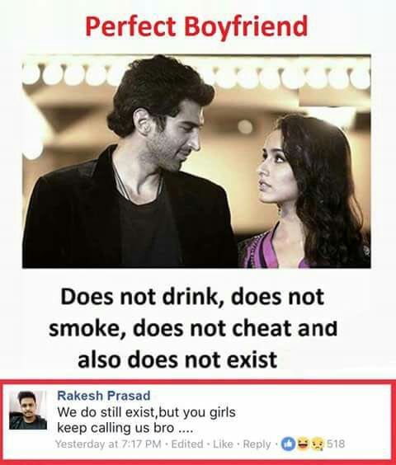Open Rakesh Prasad's profile picture
The height and width of the screenshot is (465, 396).
(x=28, y=410)
